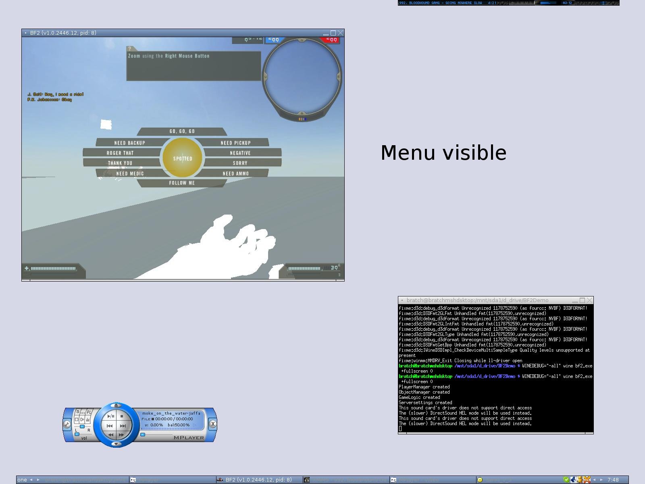Skip to next track in MPlayer

[x=123, y=426]
